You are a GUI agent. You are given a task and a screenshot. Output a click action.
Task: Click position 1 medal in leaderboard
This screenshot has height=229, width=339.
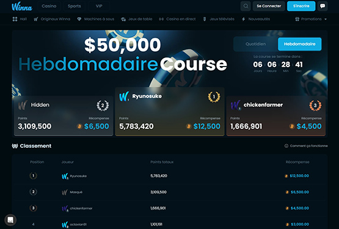click(34, 176)
